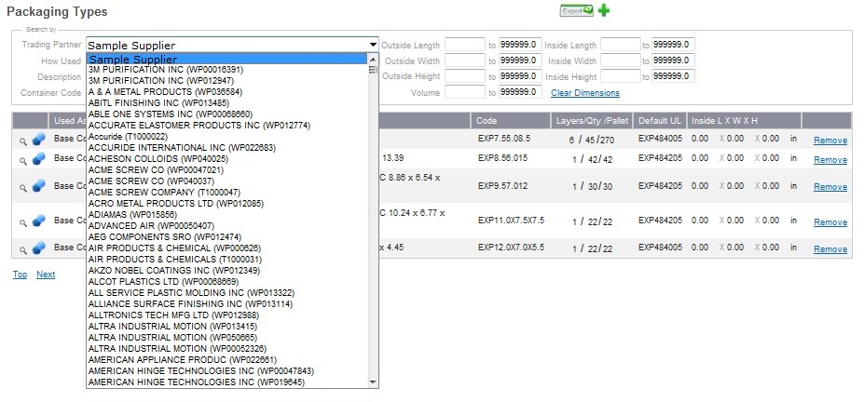This screenshot has width=864, height=402.
Task: Click the Top link
Action: (x=20, y=275)
